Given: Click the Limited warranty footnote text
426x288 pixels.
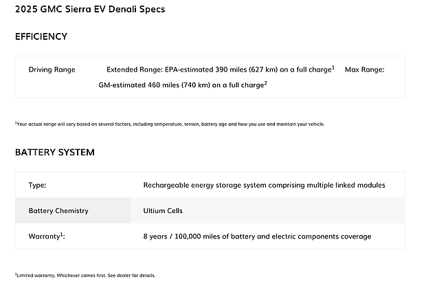Looking at the screenshot, I should [x=85, y=276].
